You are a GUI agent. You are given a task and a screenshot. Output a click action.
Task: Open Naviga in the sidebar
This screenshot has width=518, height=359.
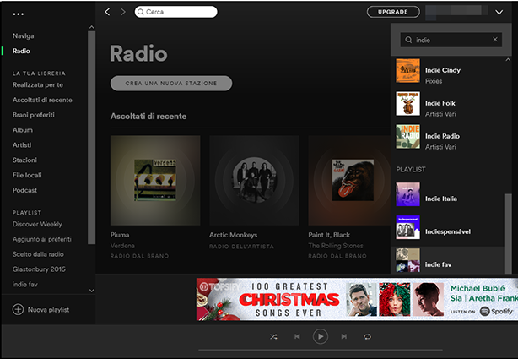click(23, 35)
